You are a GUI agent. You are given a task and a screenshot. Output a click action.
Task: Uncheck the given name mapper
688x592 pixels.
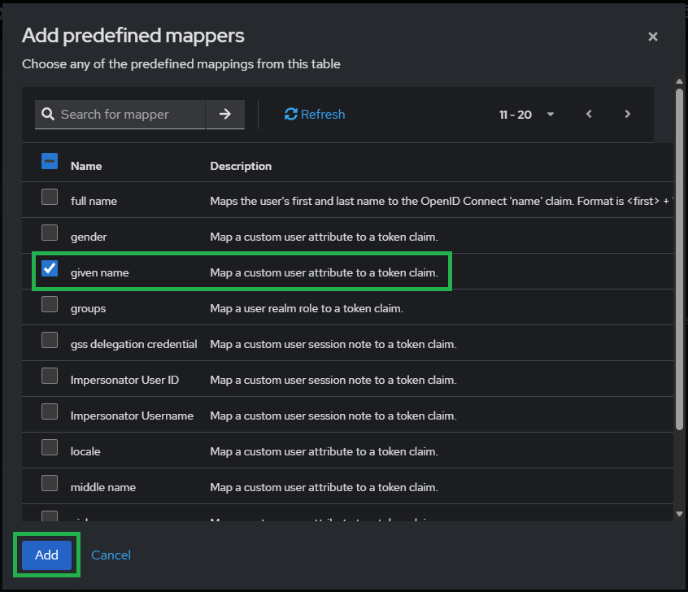(x=50, y=268)
